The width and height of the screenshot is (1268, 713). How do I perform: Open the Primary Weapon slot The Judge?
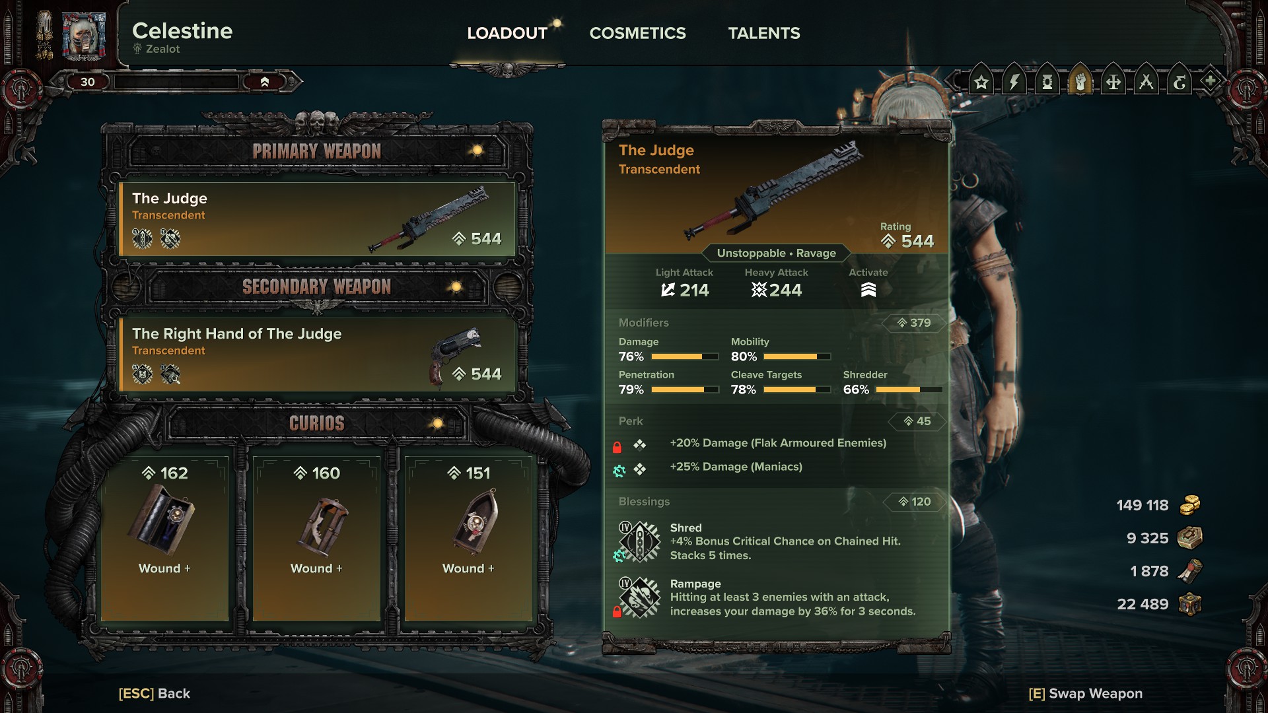click(317, 219)
